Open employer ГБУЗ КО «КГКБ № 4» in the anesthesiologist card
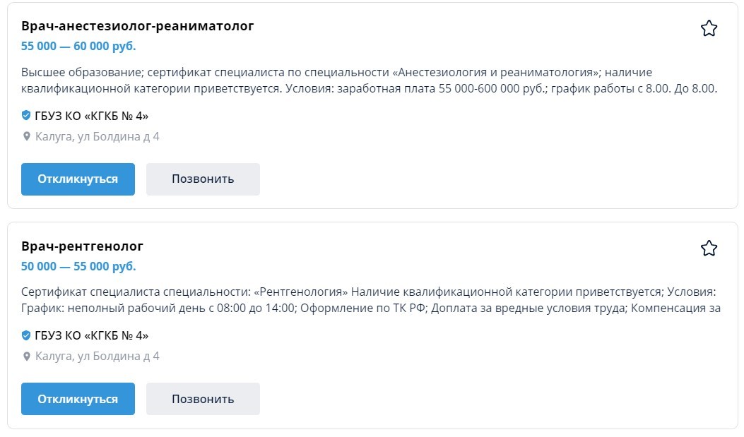Screen dimensions: 744x437 click(x=92, y=116)
